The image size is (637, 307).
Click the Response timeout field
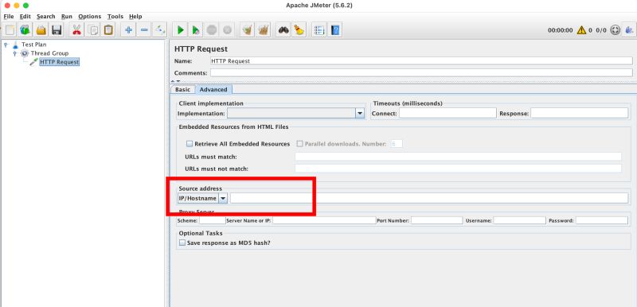(x=580, y=113)
